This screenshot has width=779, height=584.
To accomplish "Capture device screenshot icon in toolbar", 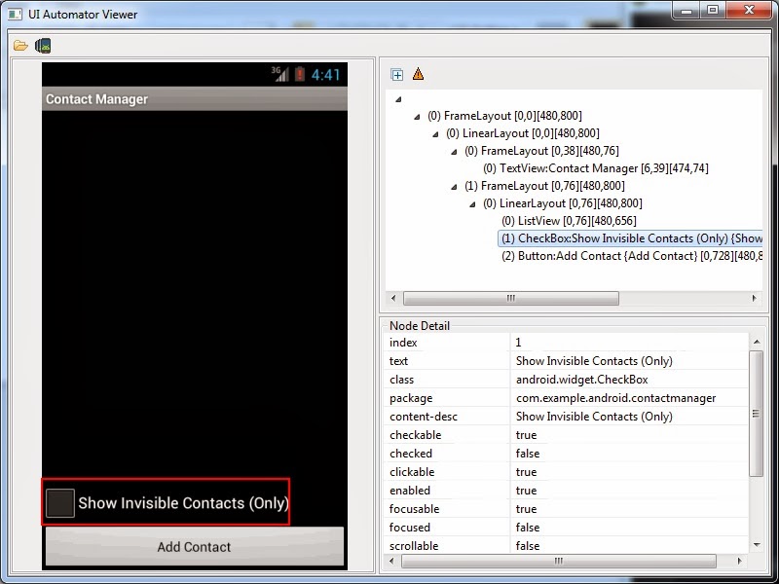I will [x=43, y=46].
